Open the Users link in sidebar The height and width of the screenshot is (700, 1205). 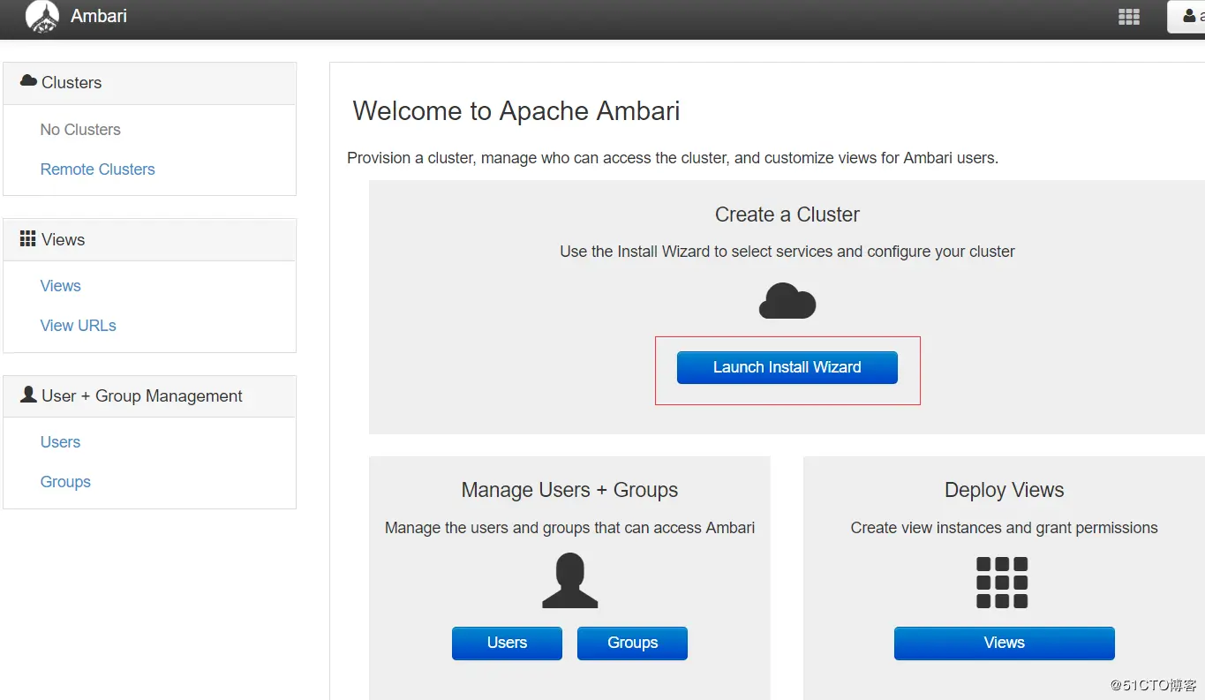[x=60, y=442]
